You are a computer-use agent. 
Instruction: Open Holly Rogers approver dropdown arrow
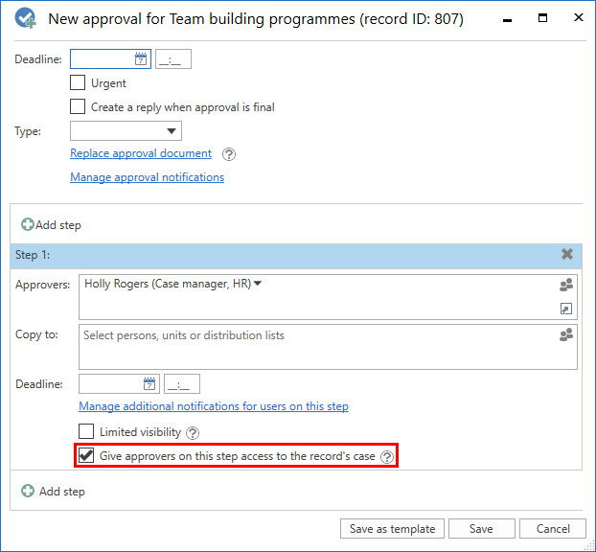(x=258, y=284)
